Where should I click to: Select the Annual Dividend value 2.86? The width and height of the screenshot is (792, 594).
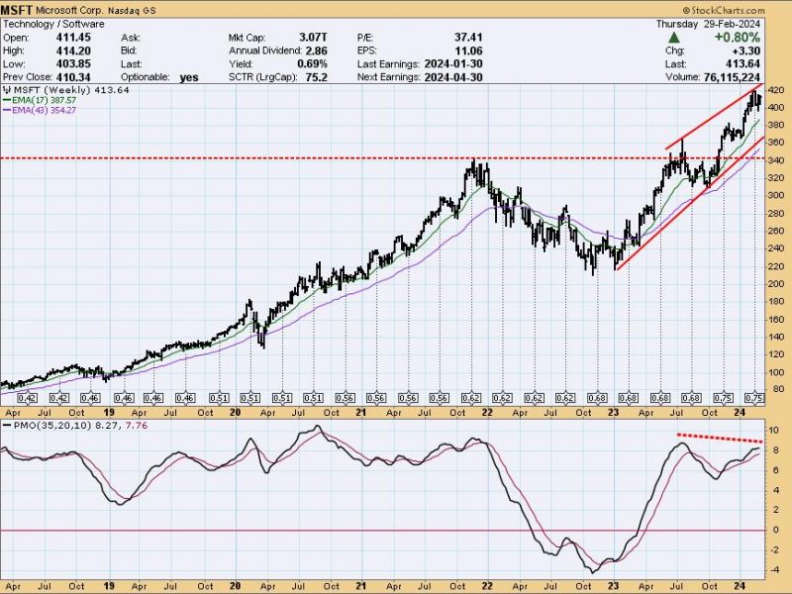point(316,50)
